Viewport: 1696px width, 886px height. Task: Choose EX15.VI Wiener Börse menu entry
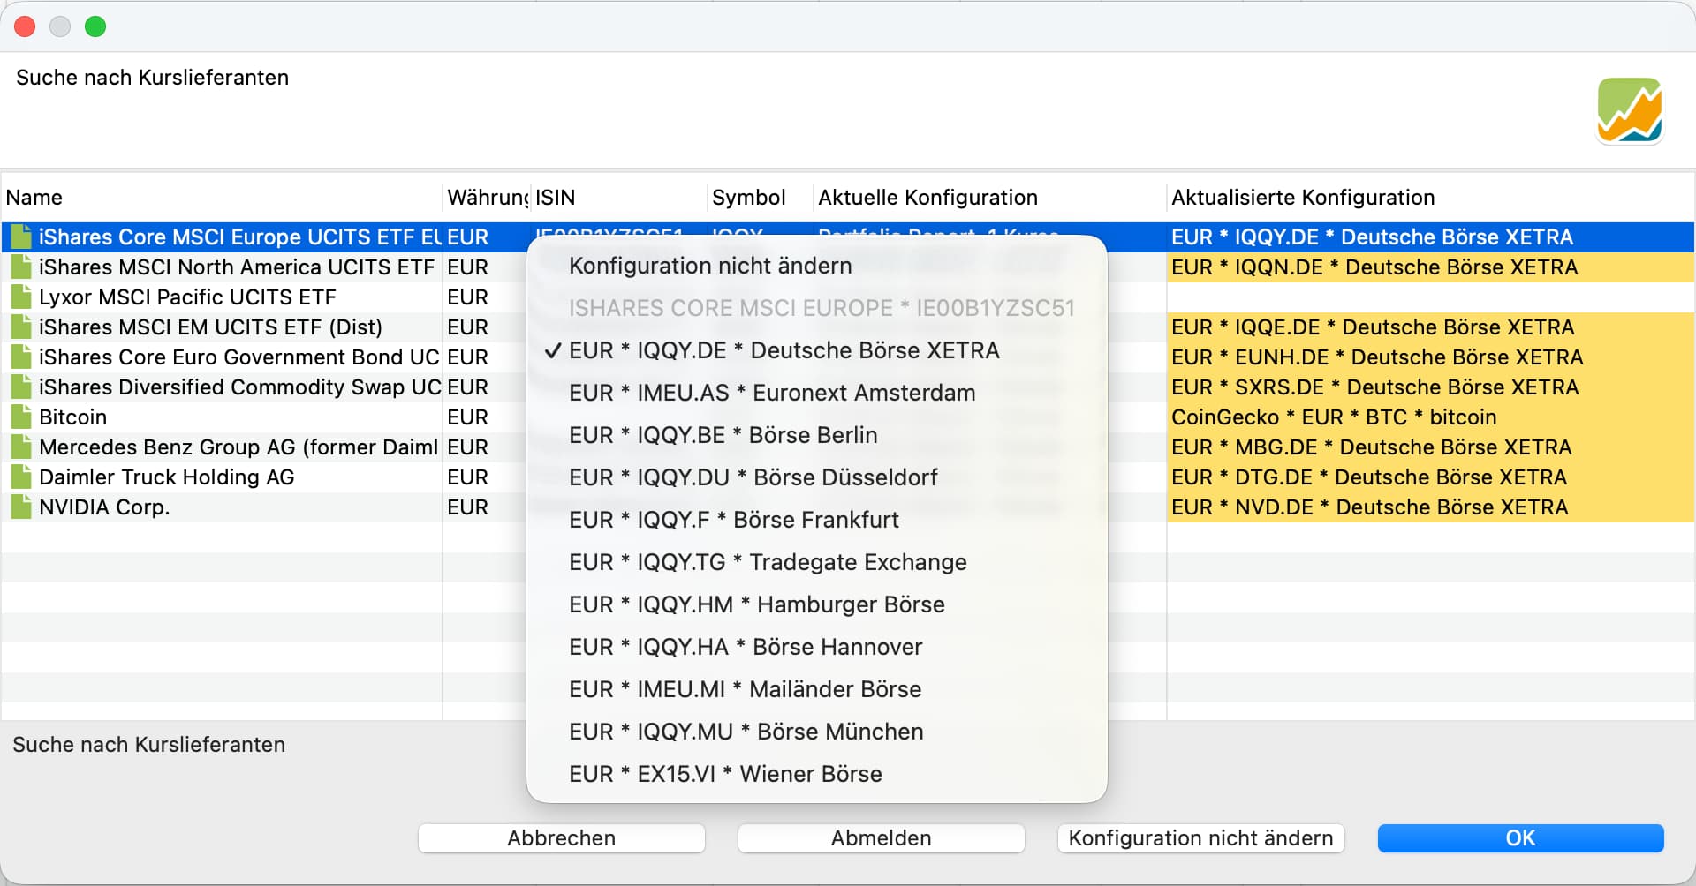click(x=724, y=774)
